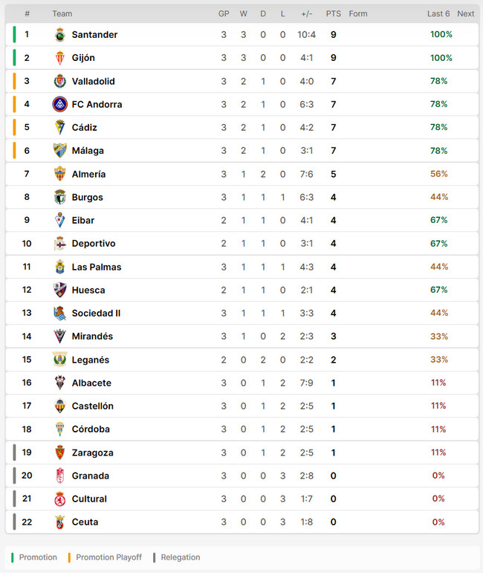This screenshot has width=483, height=573.
Task: Select the Ceuta row in the table
Action: [x=241, y=522]
